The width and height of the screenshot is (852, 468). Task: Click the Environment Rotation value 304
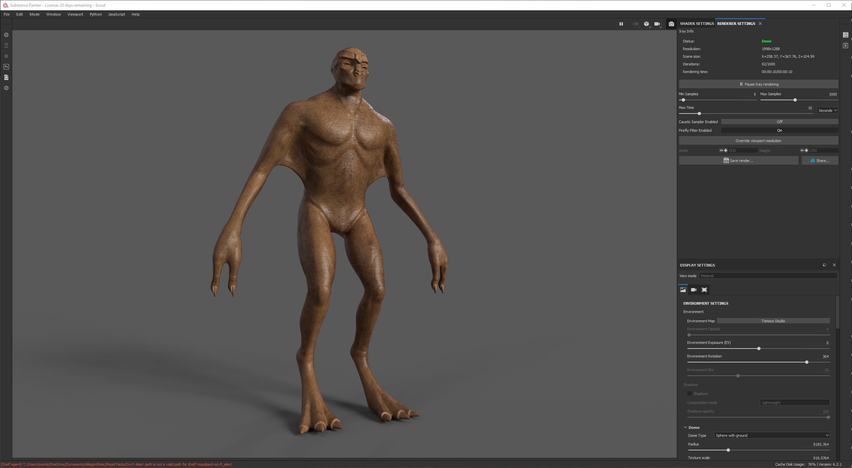pyautogui.click(x=826, y=356)
